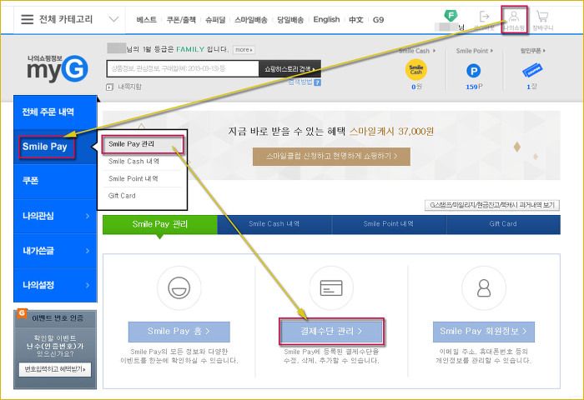Click the discount coupon ticket icon
Image resolution: width=584 pixels, height=400 pixels.
[x=532, y=70]
